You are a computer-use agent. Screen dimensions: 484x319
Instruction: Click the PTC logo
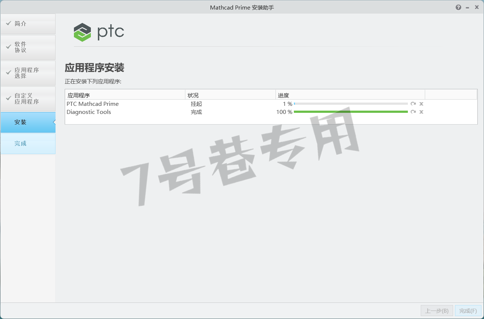pyautogui.click(x=99, y=32)
